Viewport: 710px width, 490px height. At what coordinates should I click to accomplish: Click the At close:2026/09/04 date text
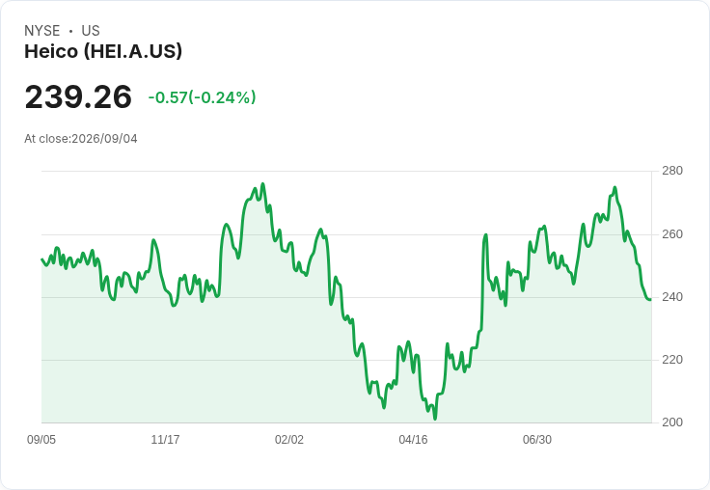click(x=81, y=139)
